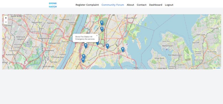Screen dimensions: 223x104
Task: Zoom in on the map with the plus button
Action: click(x=6, y=18)
